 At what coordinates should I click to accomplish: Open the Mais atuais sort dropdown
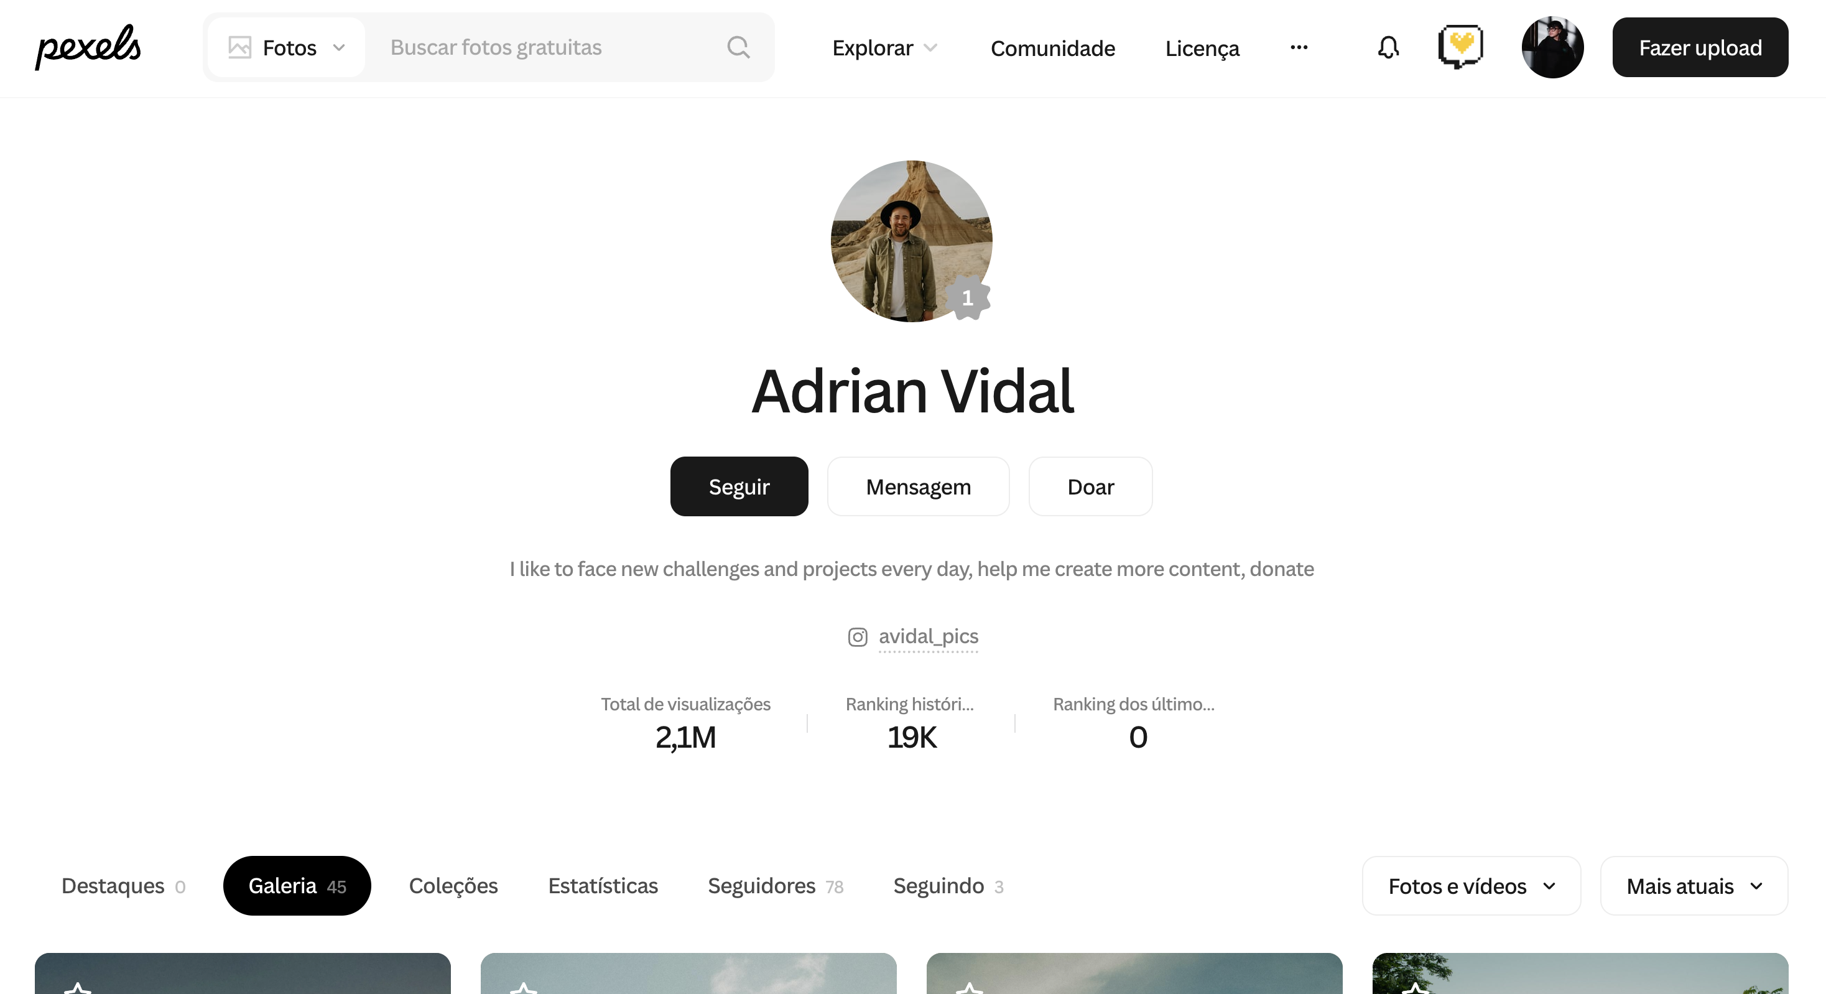click(1694, 886)
